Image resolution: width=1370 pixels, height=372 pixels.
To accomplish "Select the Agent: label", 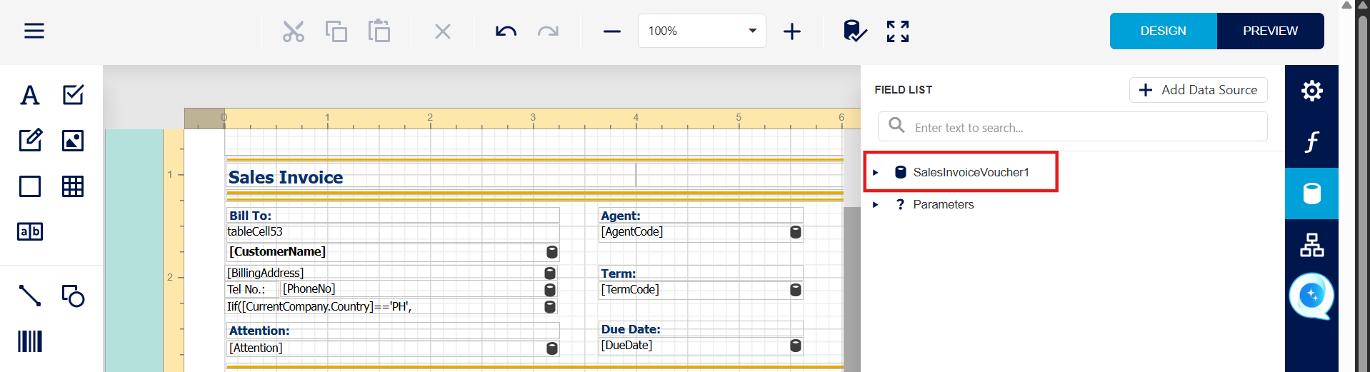I will click(701, 215).
